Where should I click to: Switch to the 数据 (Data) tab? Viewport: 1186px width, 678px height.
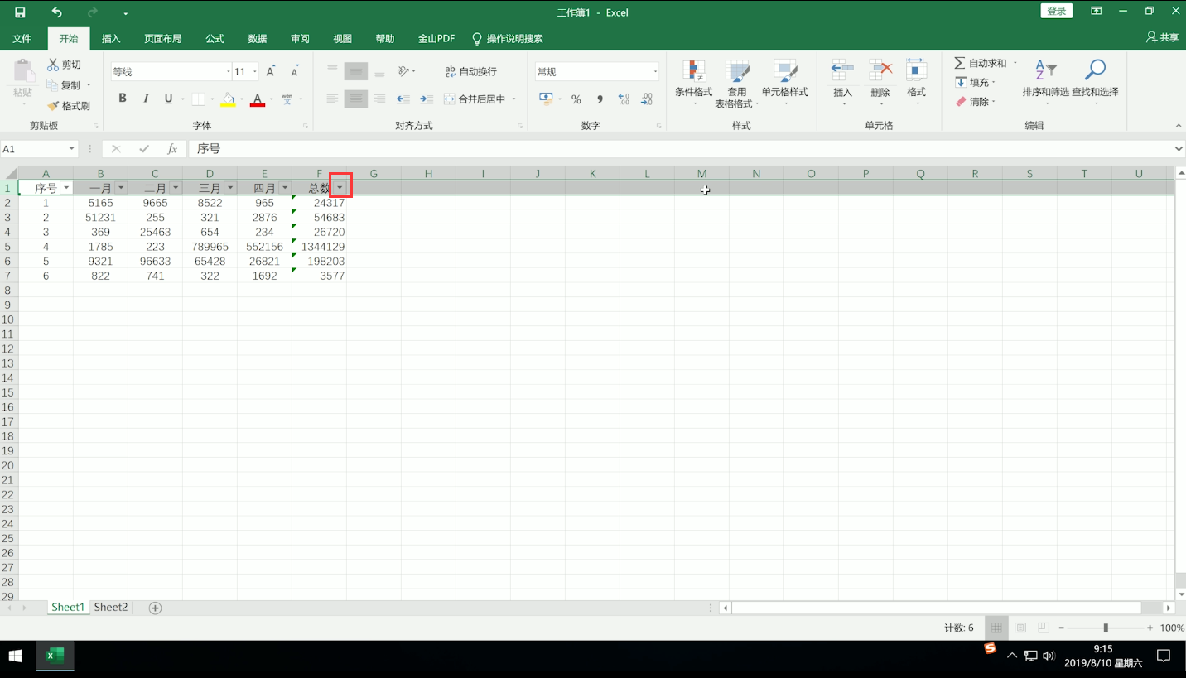pyautogui.click(x=258, y=39)
